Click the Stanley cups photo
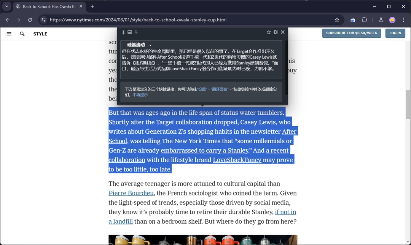This screenshot has width=411, height=245. 203,240
